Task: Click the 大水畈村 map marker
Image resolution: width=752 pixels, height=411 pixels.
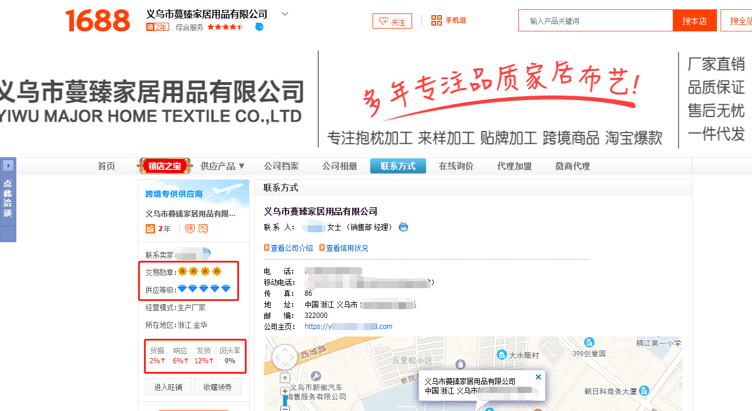Action: 501,355
